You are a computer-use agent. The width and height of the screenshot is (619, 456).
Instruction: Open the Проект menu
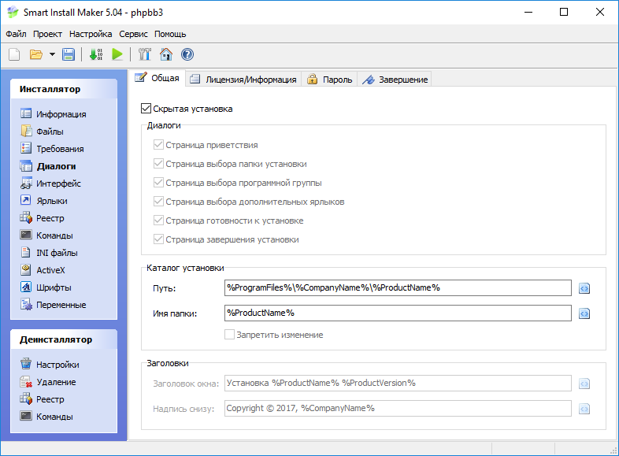[47, 34]
